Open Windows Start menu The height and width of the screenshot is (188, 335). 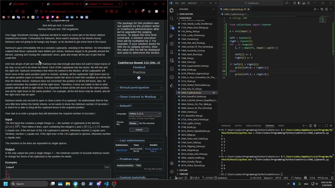point(5,184)
